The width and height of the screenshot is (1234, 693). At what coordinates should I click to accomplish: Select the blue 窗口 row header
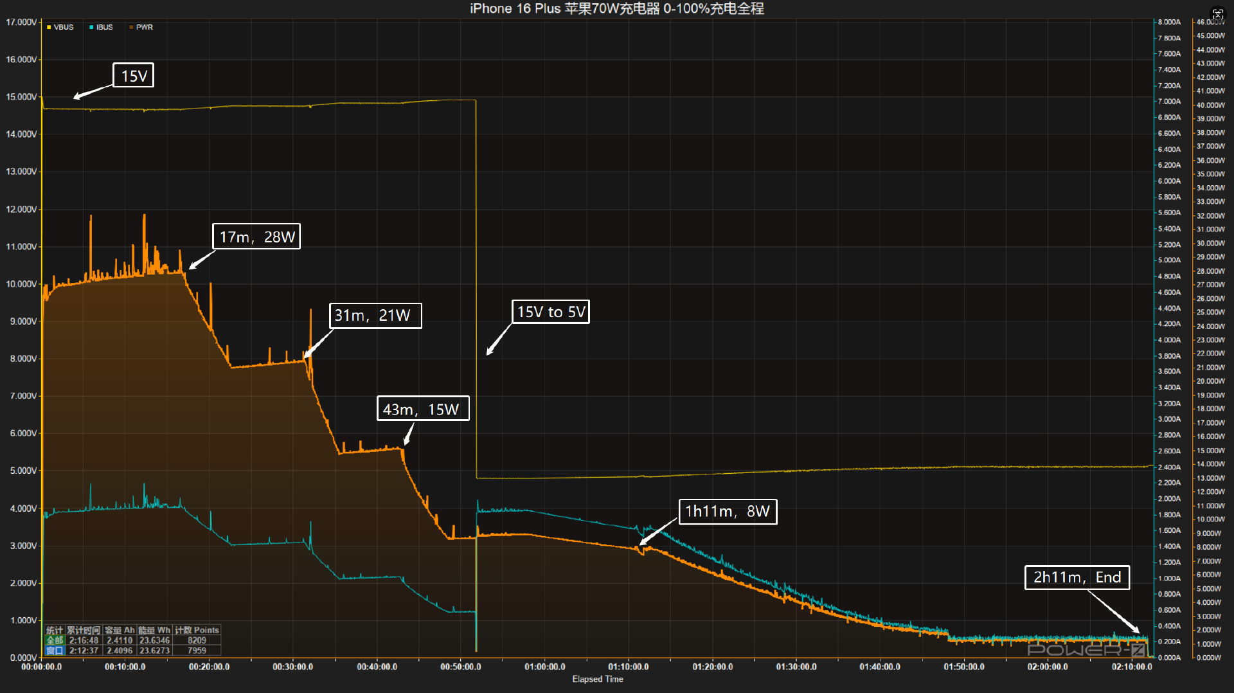pyautogui.click(x=55, y=651)
